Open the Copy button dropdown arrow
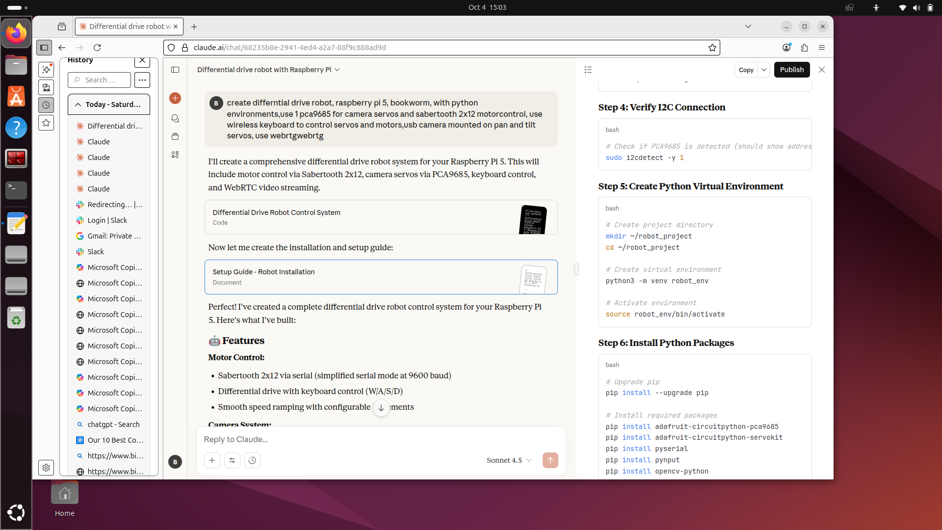Image resolution: width=942 pixels, height=530 pixels. tap(763, 70)
